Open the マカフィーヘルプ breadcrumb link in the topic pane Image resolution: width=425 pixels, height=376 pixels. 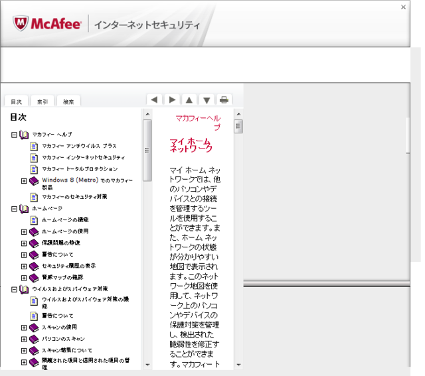pos(198,122)
